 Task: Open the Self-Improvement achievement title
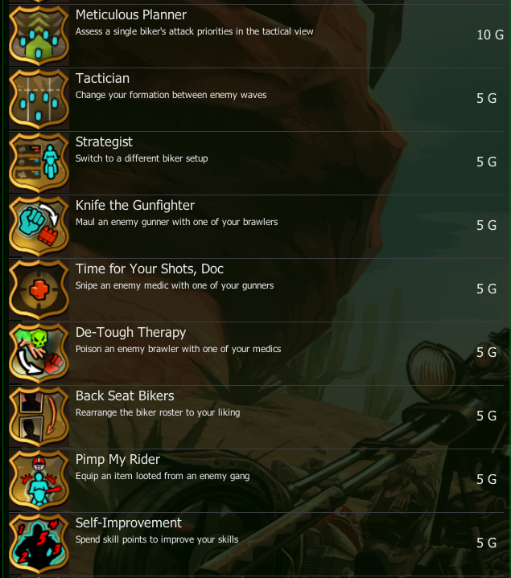point(129,523)
